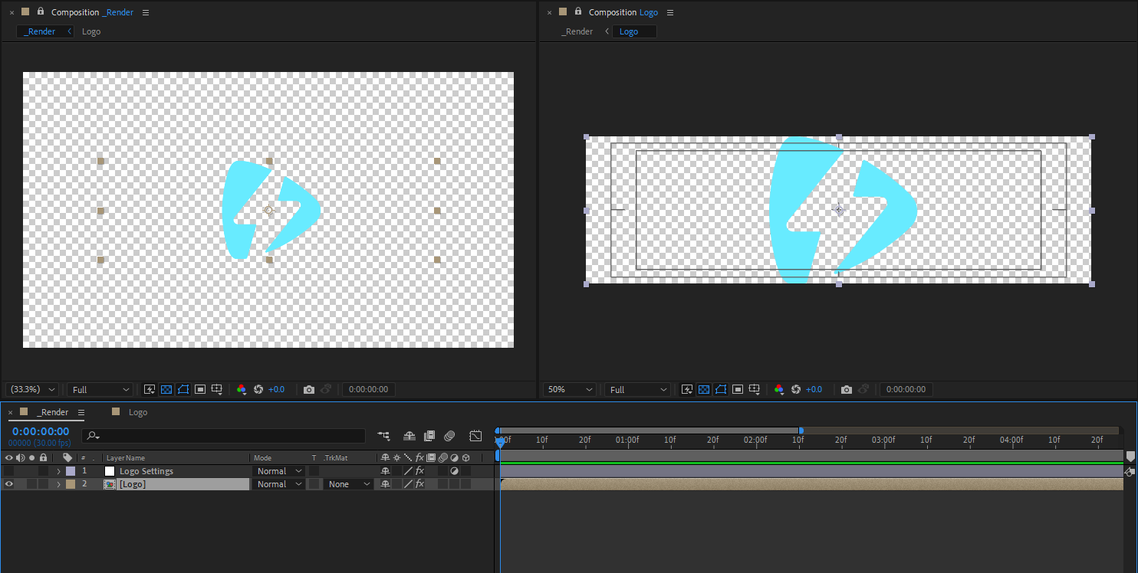Image resolution: width=1138 pixels, height=573 pixels.
Task: Toggle Fast Previews in Logo viewer
Action: point(687,389)
